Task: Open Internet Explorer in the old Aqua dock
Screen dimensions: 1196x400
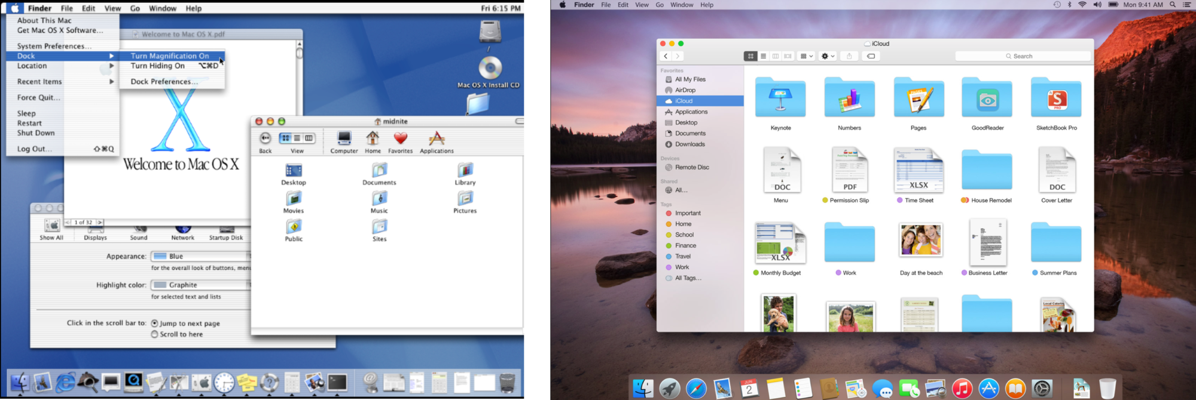Action: point(65,382)
